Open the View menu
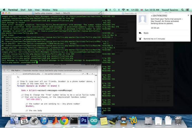The height and width of the screenshot is (136, 192). (37, 10)
